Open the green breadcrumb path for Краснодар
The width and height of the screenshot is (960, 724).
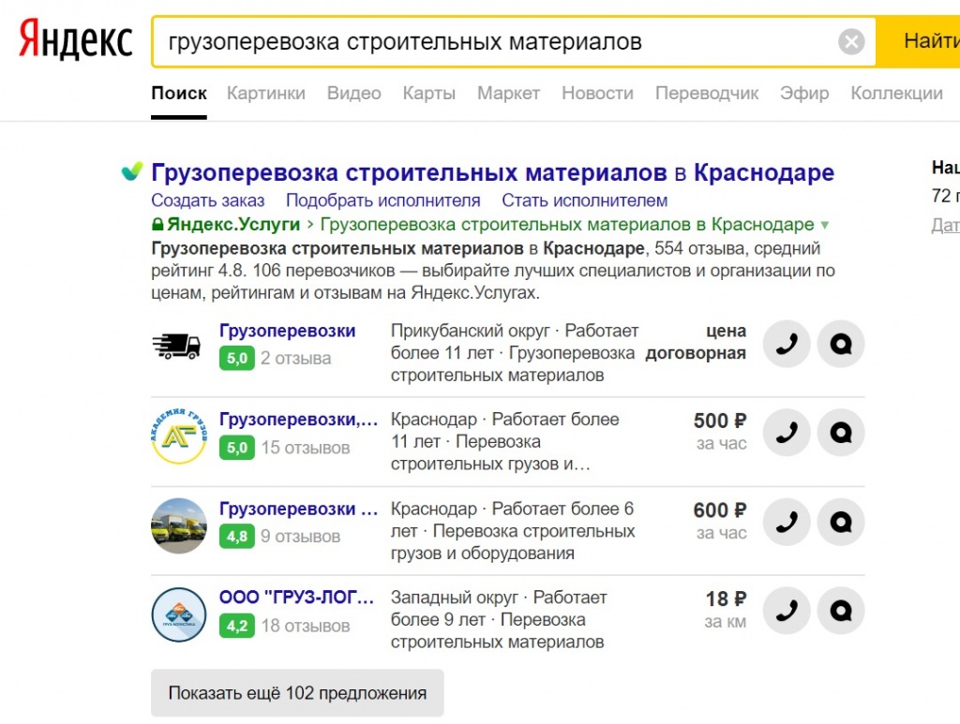click(567, 225)
